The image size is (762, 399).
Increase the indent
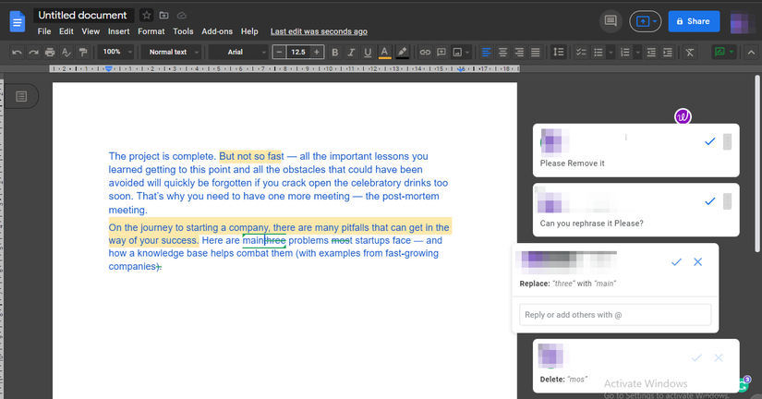pos(668,52)
